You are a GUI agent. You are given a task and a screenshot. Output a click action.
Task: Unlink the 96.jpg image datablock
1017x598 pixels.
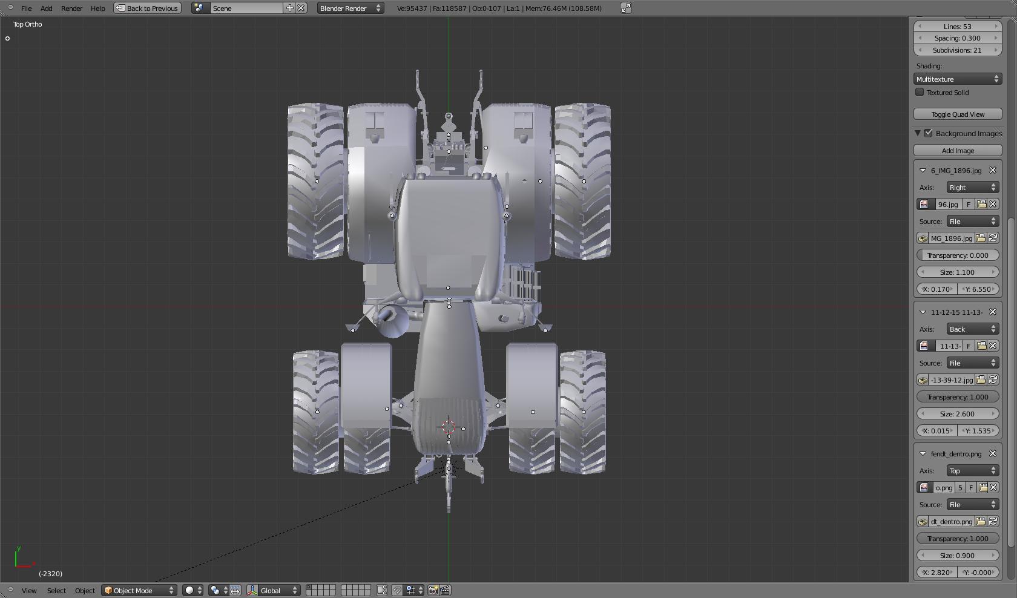tap(993, 205)
